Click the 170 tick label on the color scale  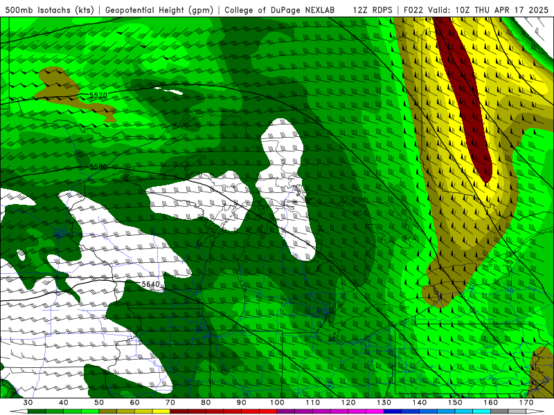tap(526, 403)
